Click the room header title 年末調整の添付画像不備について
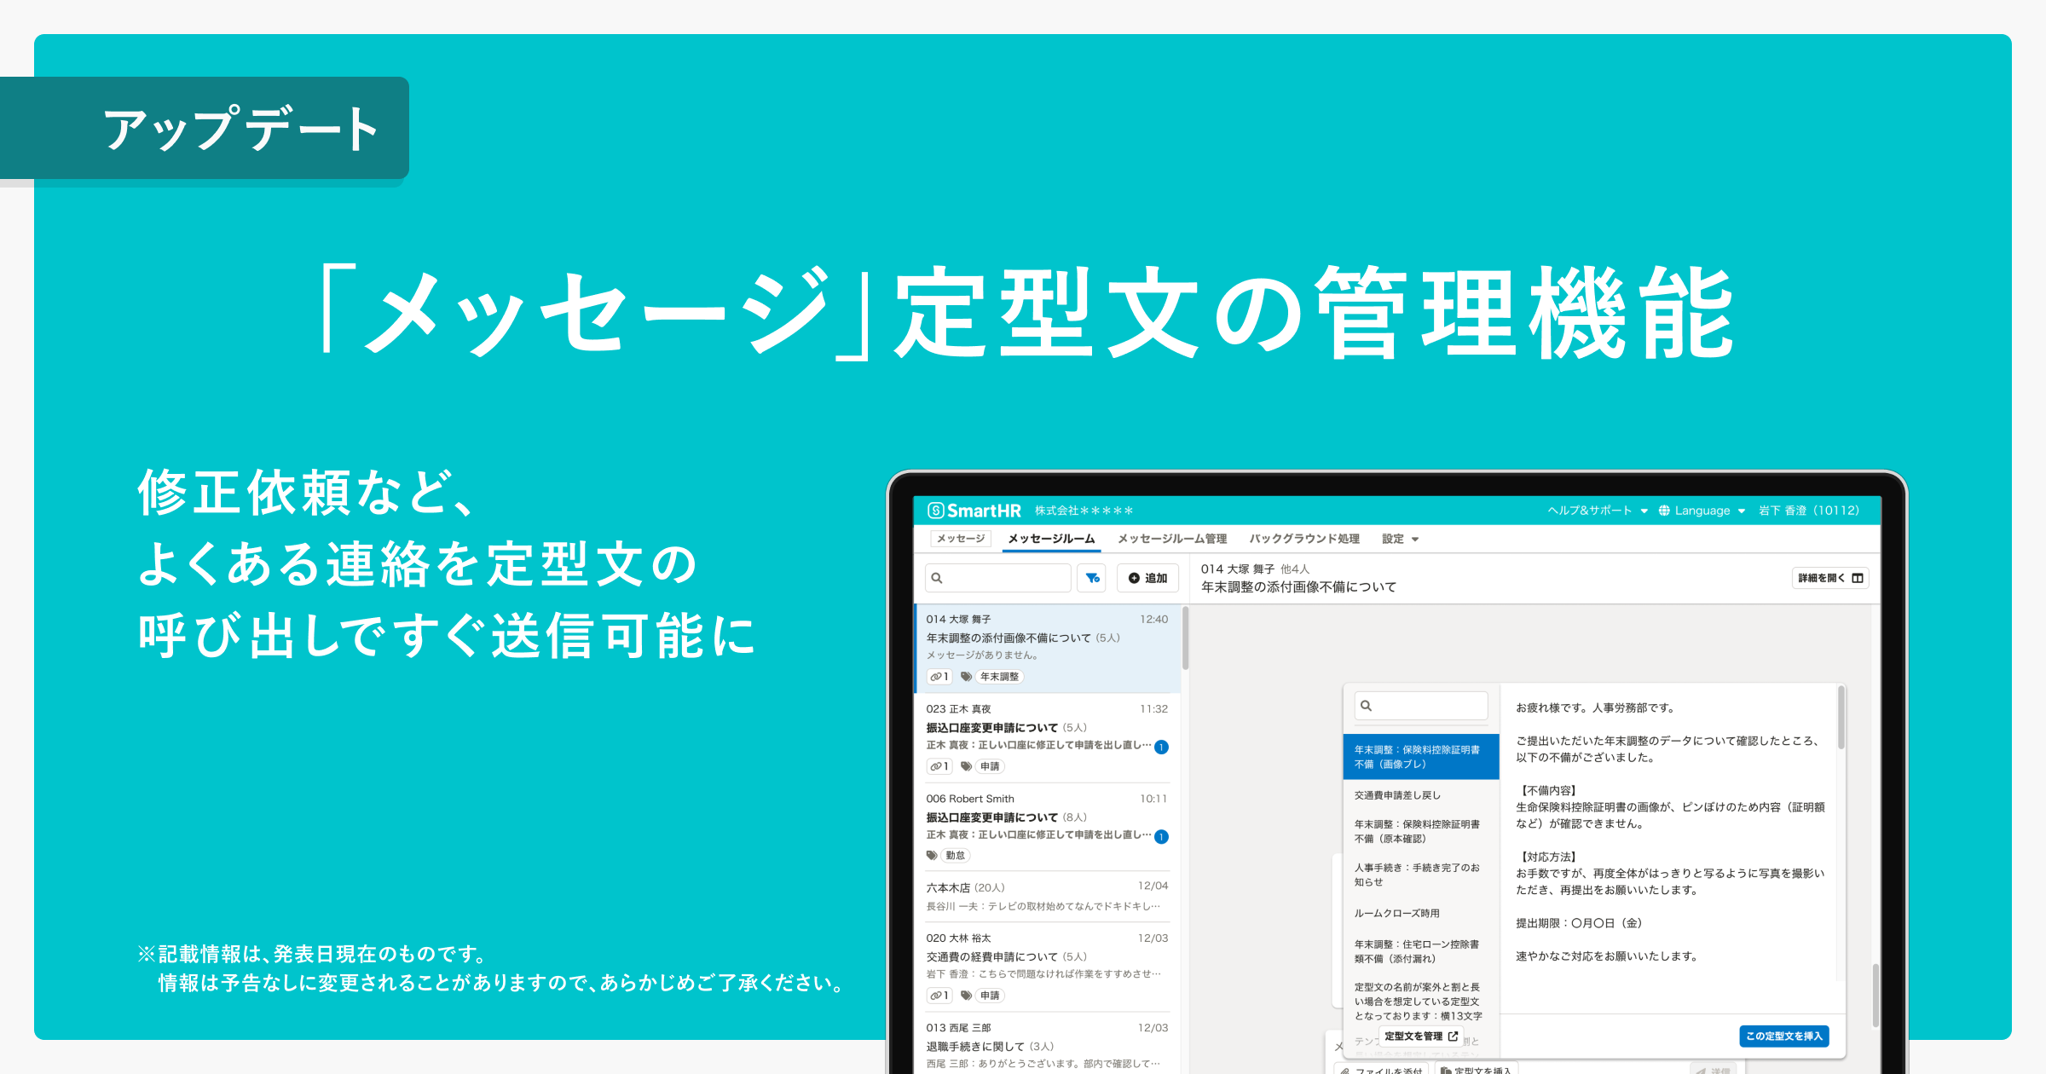This screenshot has height=1074, width=2046. pyautogui.click(x=1298, y=587)
